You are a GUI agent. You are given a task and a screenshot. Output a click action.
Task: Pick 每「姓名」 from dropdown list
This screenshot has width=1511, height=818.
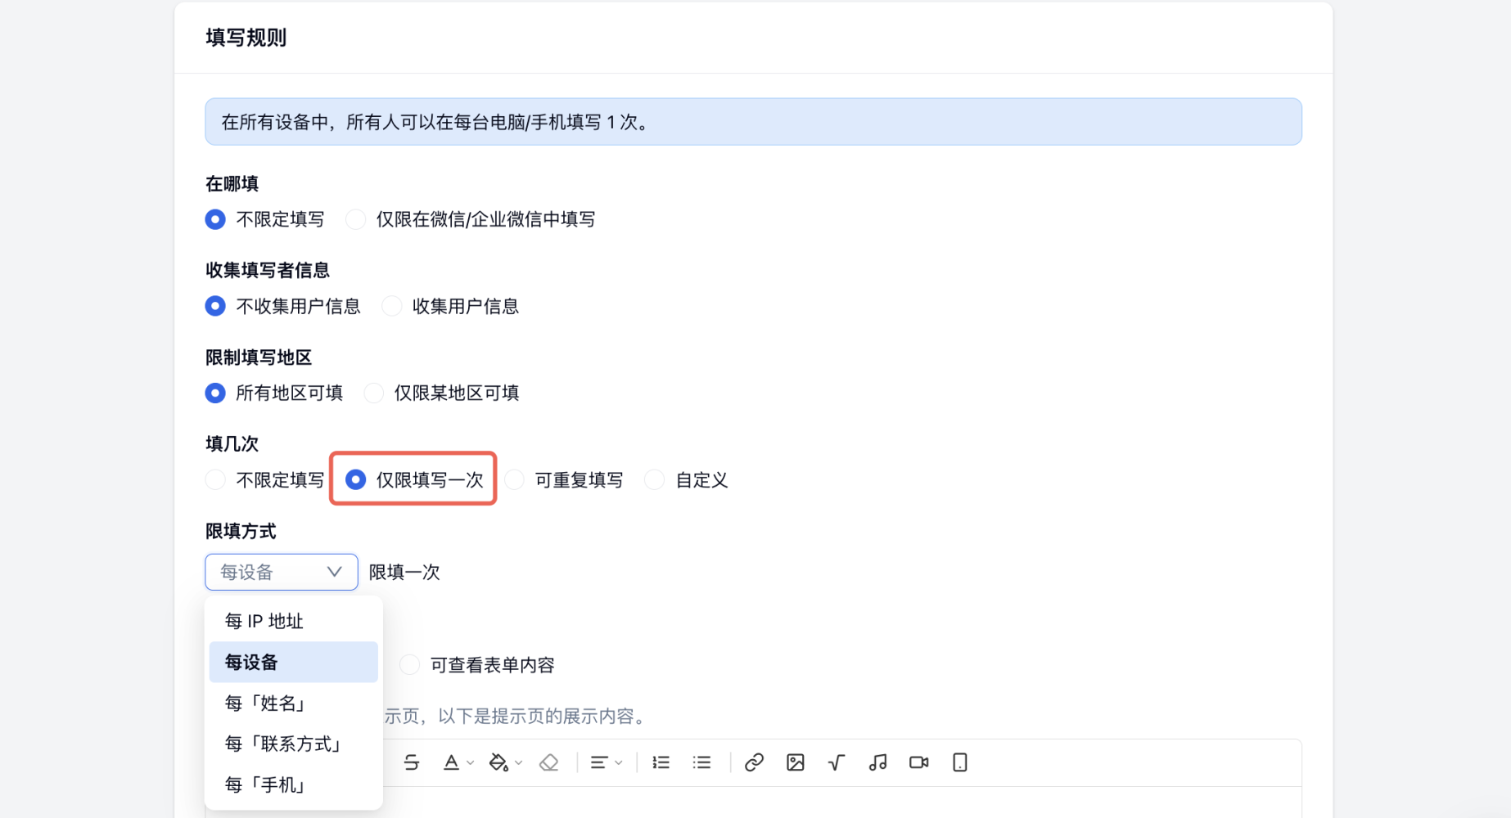tap(293, 703)
